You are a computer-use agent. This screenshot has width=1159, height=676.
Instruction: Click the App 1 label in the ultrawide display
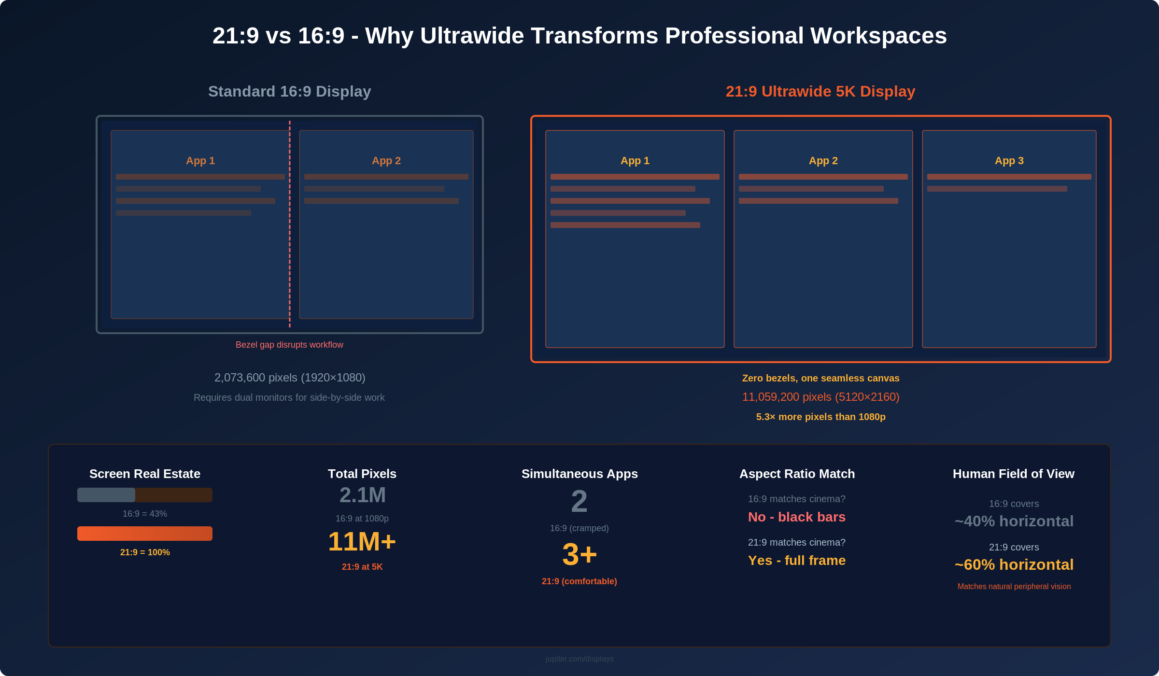click(x=635, y=161)
